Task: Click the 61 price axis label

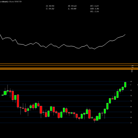Action: coord(131,112)
